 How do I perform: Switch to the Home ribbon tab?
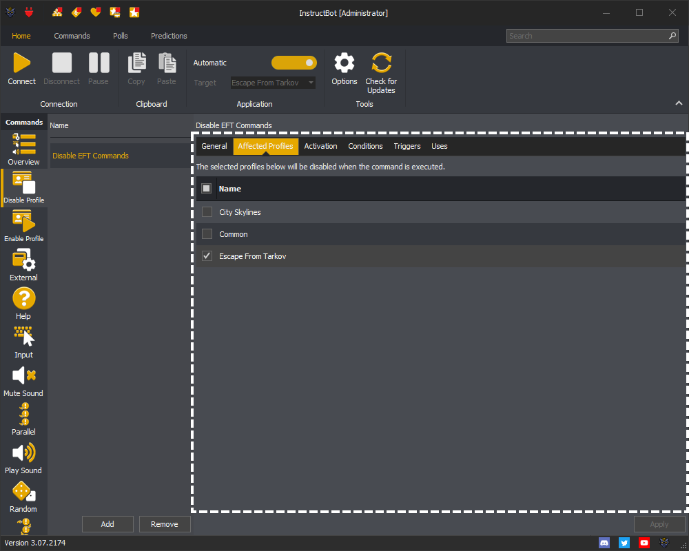tap(21, 36)
